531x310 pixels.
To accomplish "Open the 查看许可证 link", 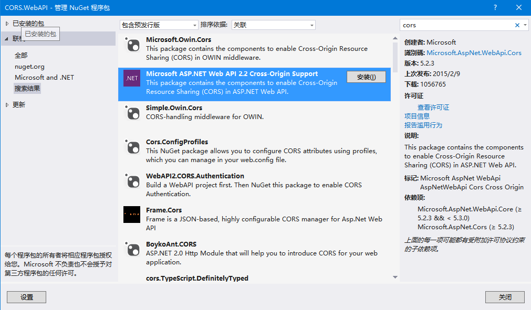I will pos(433,108).
